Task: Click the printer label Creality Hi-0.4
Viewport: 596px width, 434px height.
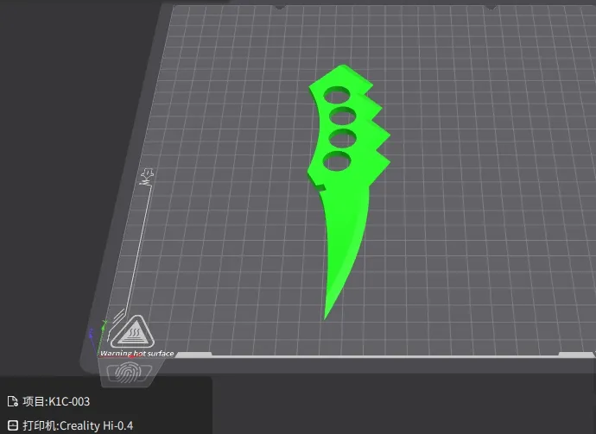Action: [x=78, y=425]
